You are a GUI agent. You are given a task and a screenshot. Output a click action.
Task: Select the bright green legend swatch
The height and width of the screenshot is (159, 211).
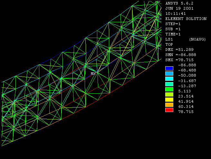point(169,89)
